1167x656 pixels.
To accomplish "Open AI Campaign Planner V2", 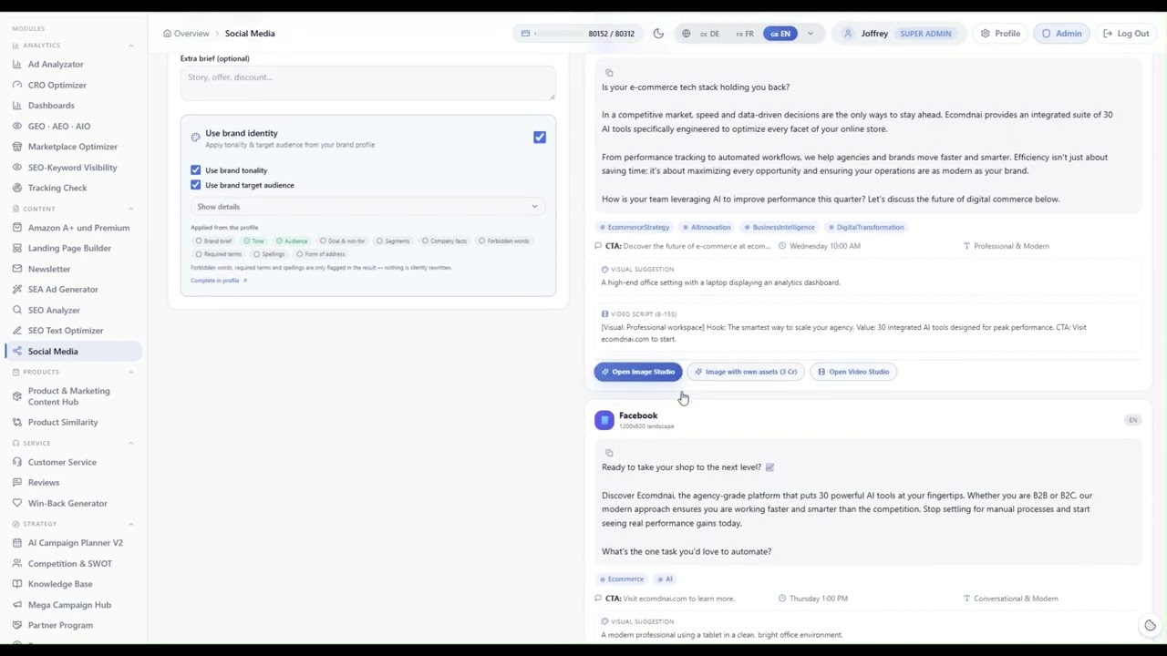I will [75, 543].
